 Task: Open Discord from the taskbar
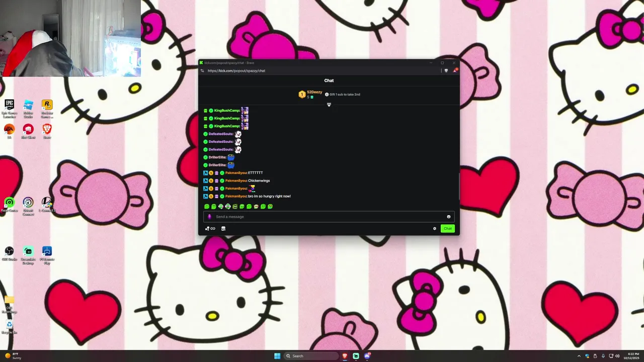tap(367, 356)
